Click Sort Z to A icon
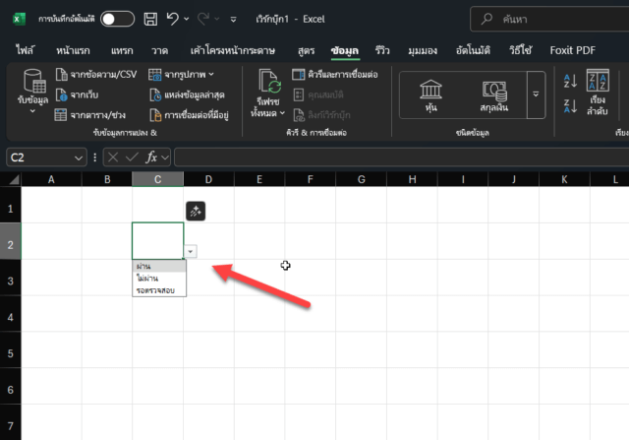This screenshot has width=629, height=440. pos(570,106)
